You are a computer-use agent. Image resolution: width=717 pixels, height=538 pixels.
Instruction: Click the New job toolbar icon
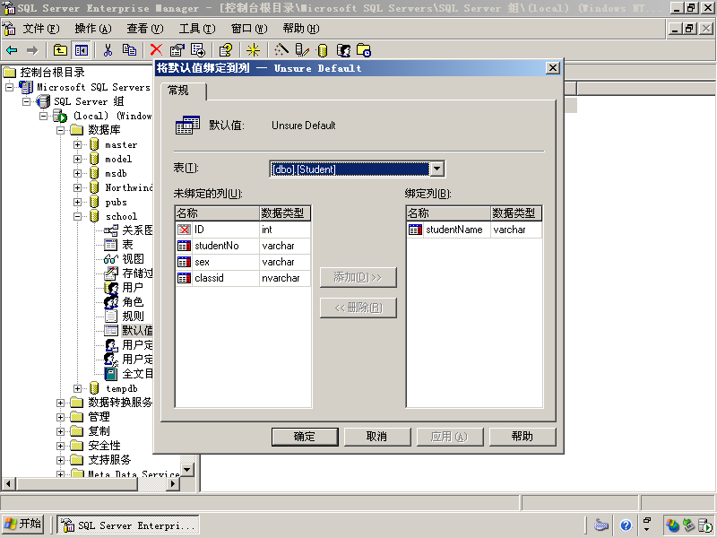364,50
